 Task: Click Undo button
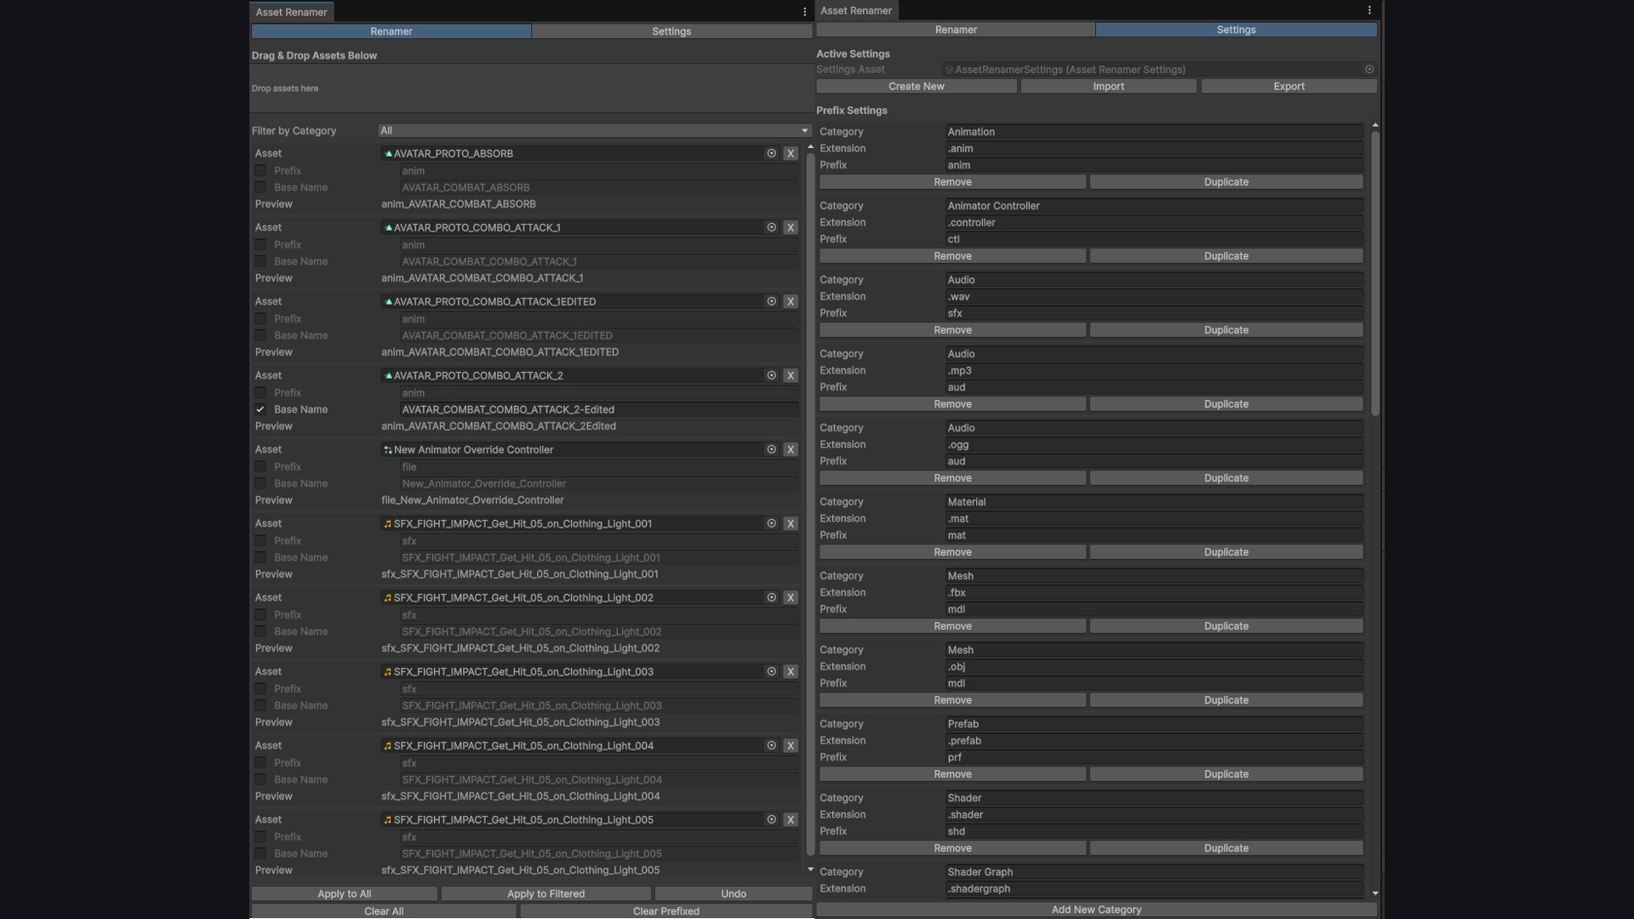(x=734, y=894)
